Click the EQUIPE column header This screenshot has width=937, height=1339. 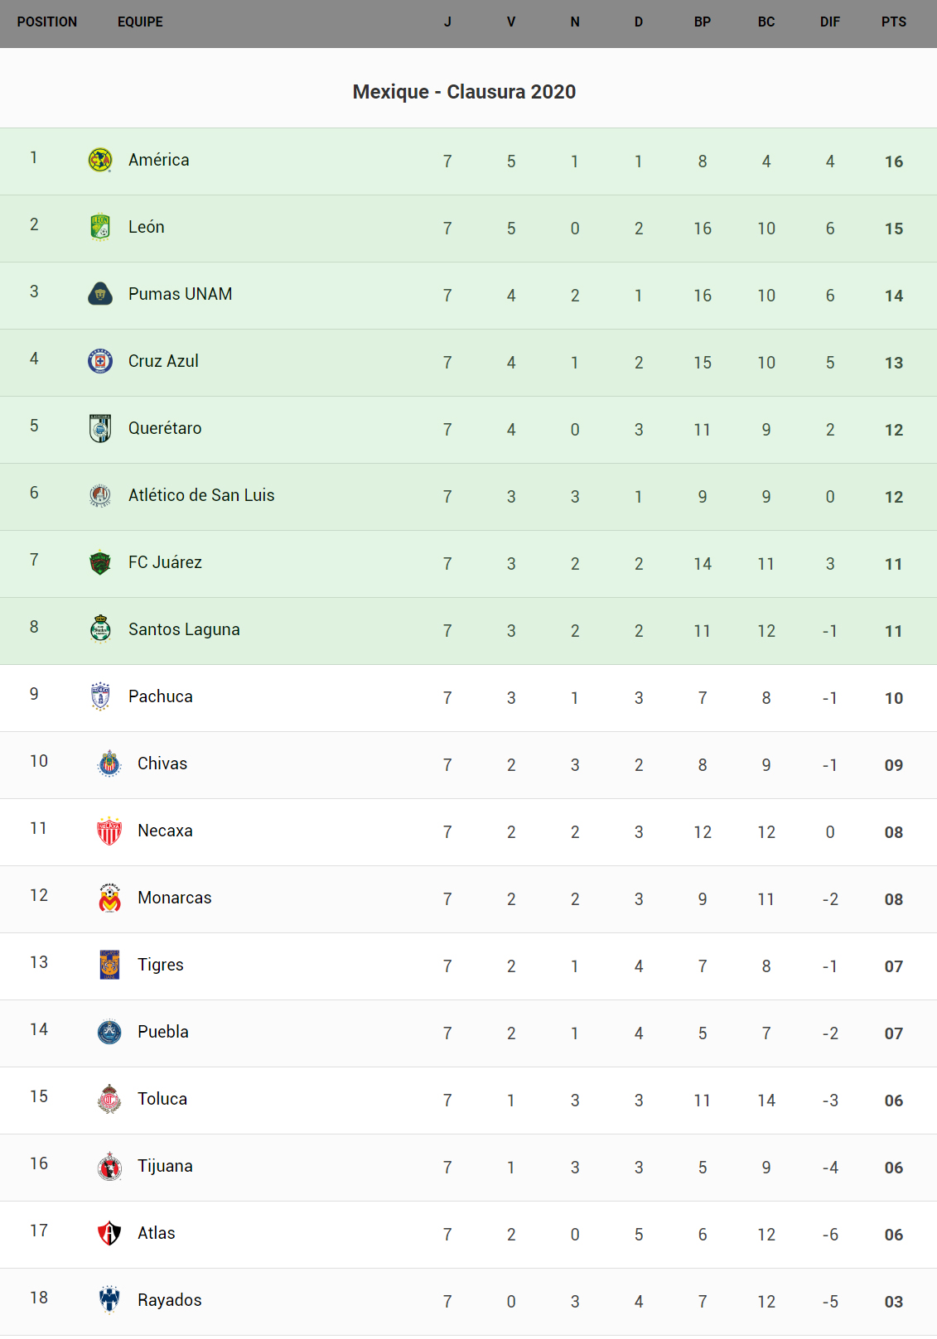coord(140,22)
